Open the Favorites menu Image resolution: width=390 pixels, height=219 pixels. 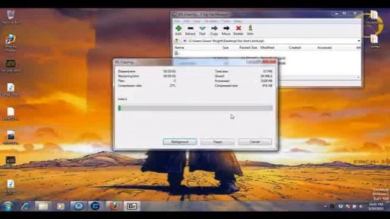pyautogui.click(x=211, y=21)
